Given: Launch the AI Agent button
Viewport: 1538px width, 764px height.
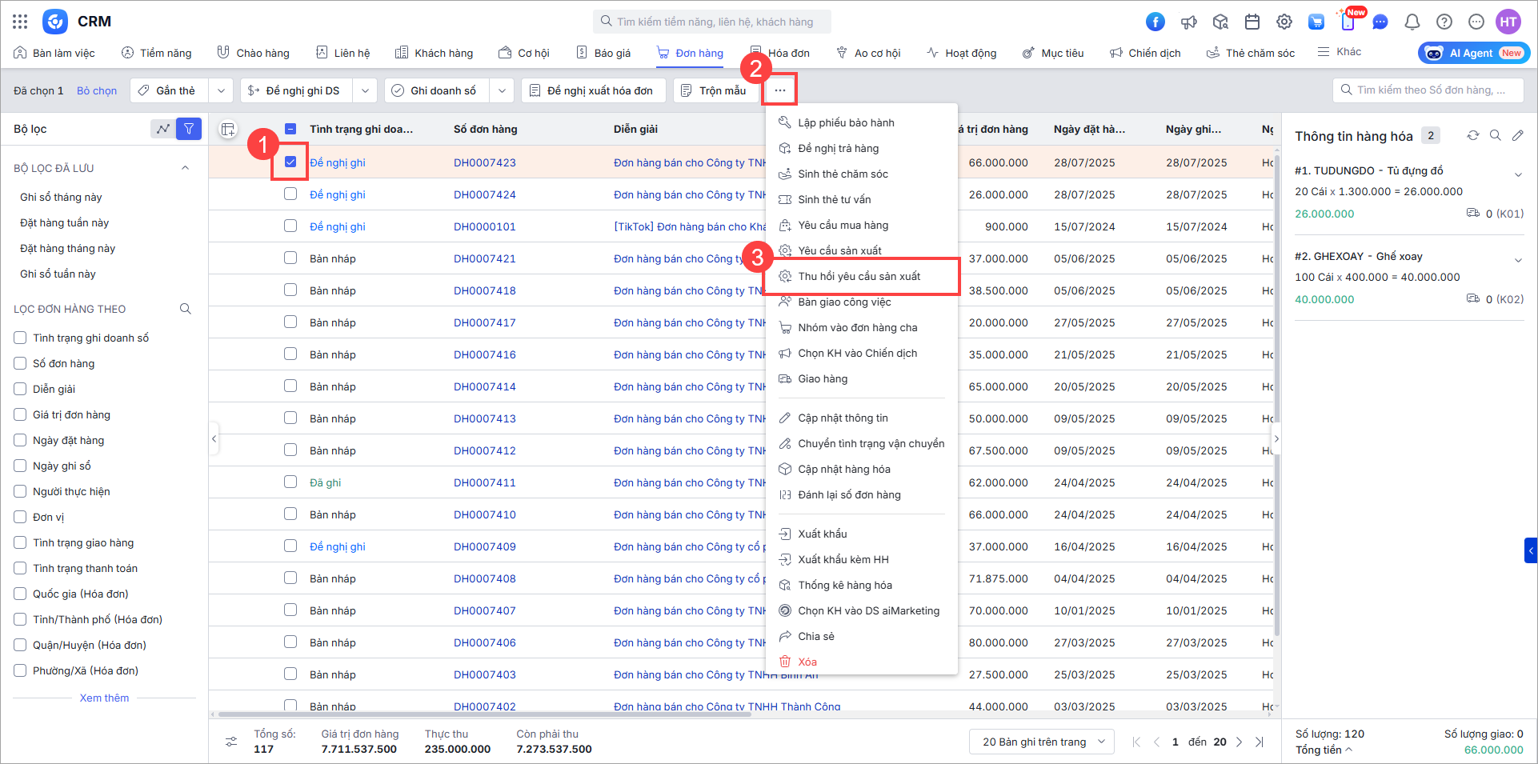Looking at the screenshot, I should pyautogui.click(x=1474, y=53).
